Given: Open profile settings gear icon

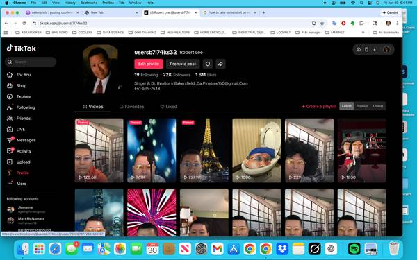Looking at the screenshot, I should tap(208, 64).
